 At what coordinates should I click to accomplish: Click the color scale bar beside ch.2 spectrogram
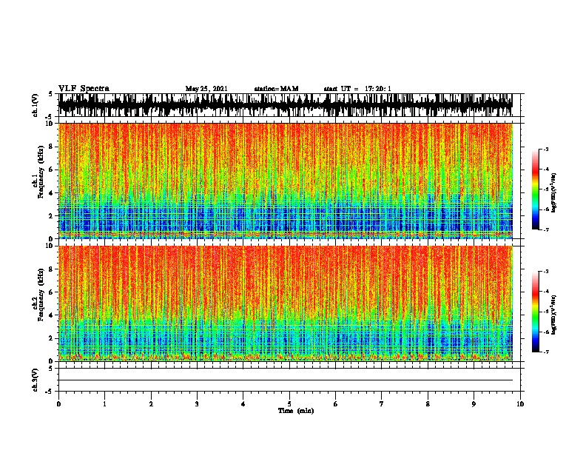pyautogui.click(x=535, y=312)
